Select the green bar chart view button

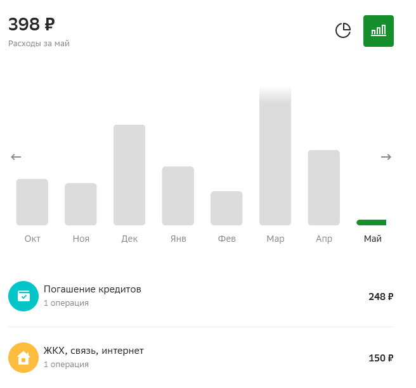click(379, 31)
